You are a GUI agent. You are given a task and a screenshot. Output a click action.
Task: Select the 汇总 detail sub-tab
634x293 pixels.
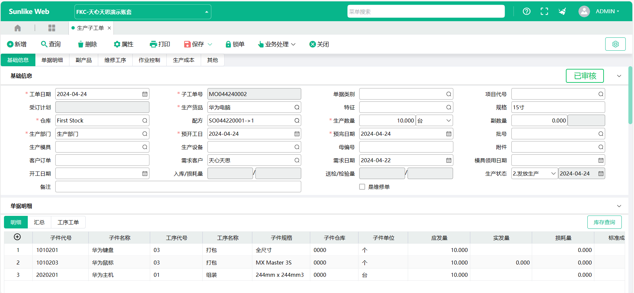coord(39,222)
